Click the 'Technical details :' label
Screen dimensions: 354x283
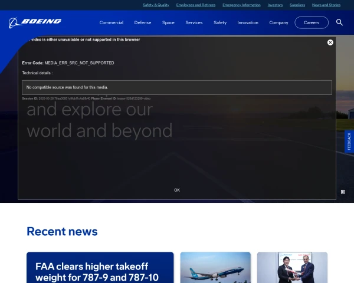(37, 73)
